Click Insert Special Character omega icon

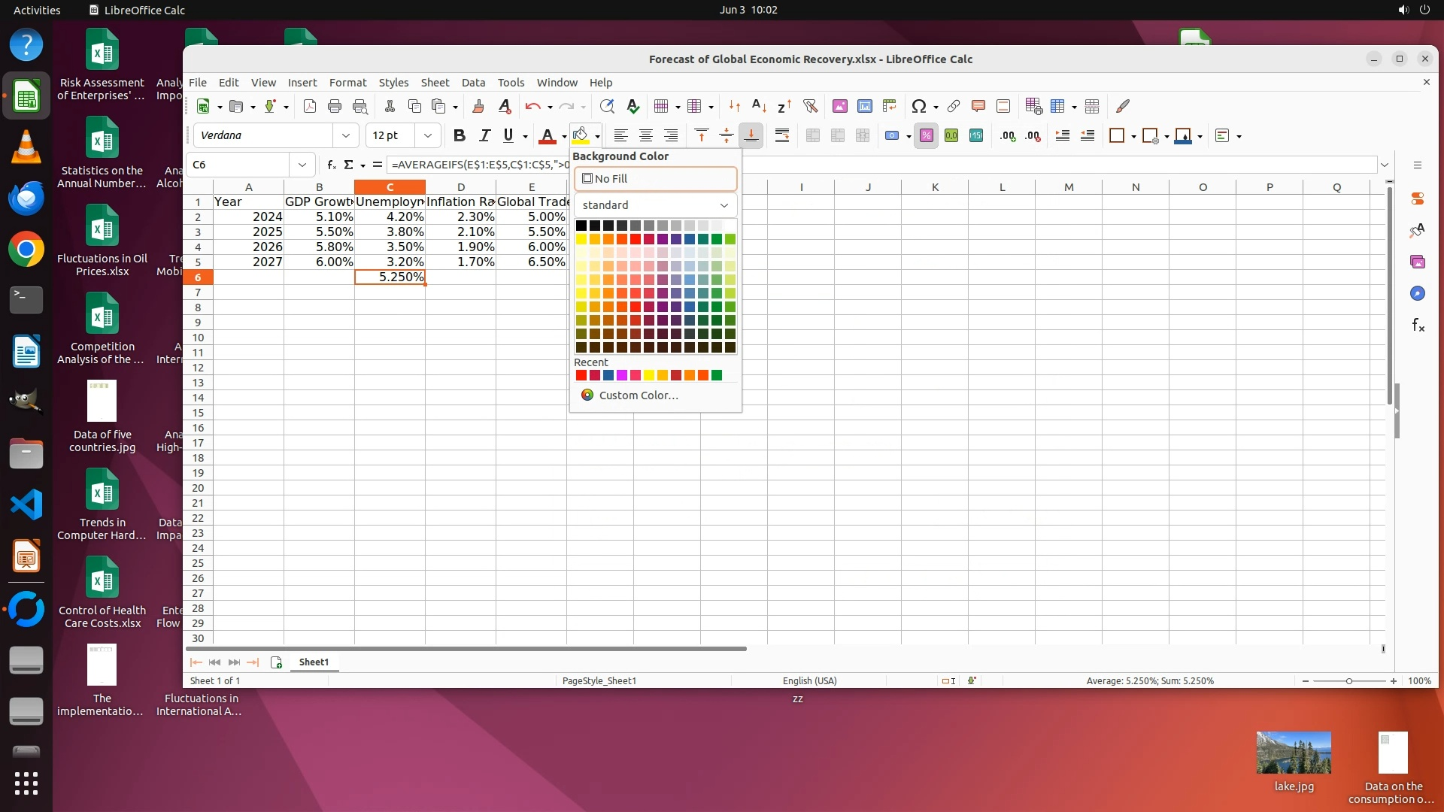[918, 106]
